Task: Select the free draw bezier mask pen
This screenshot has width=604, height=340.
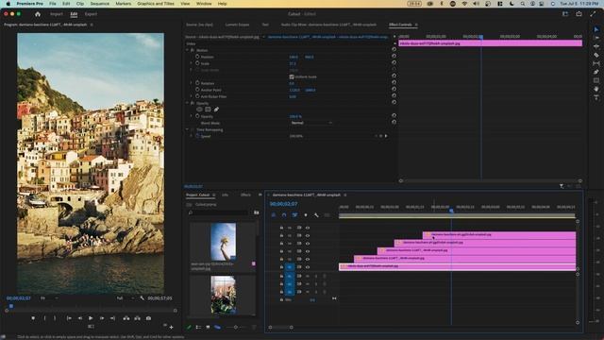Action: (216, 110)
